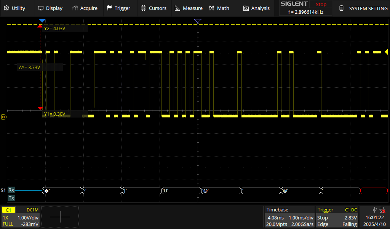Viewport: 390px width, 229px height.
Task: Toggle the Tx serial decode line
Action: (x=11, y=198)
